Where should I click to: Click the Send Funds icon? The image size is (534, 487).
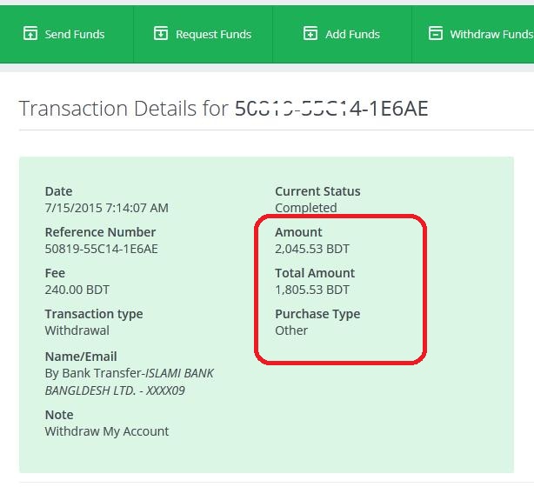[x=30, y=34]
